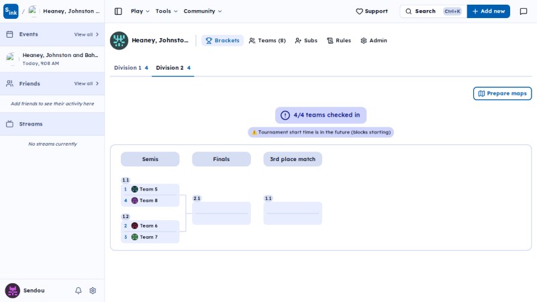
Task: Open the Brackets tab
Action: point(222,40)
